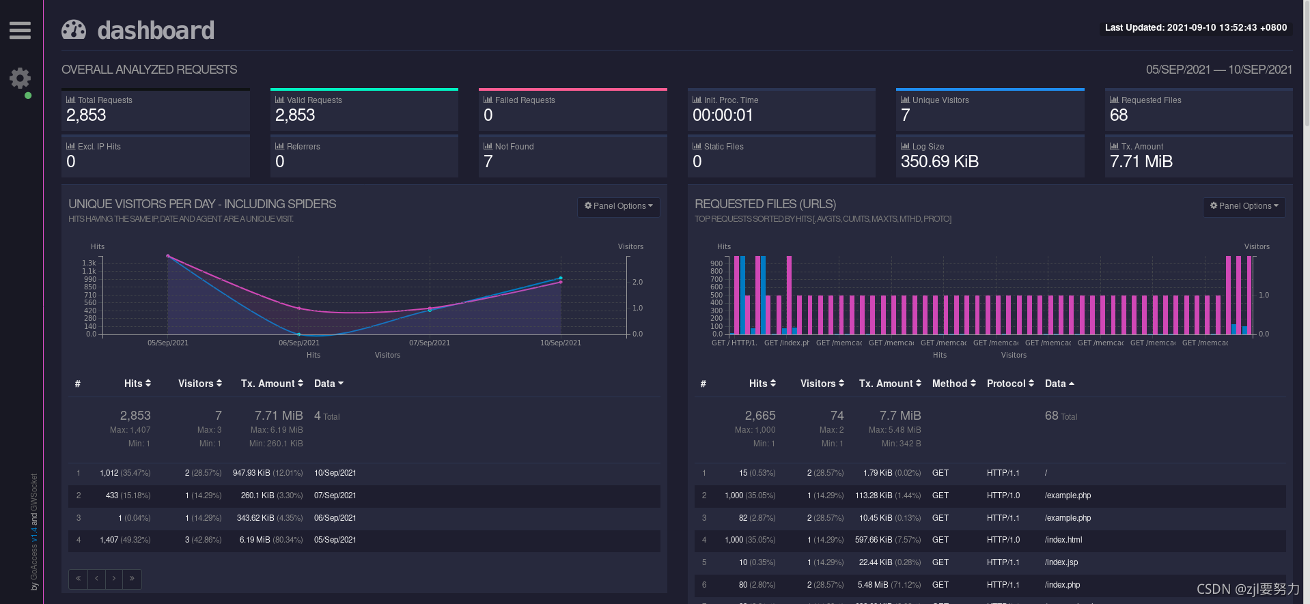The image size is (1310, 604).
Task: Click the Requested Files chart icon
Action: tap(1114, 100)
